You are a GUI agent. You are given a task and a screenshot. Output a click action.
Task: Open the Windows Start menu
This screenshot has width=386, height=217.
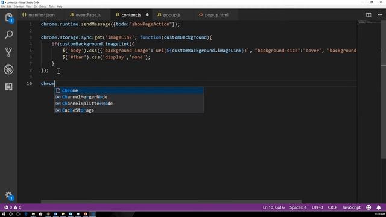click(x=4, y=215)
